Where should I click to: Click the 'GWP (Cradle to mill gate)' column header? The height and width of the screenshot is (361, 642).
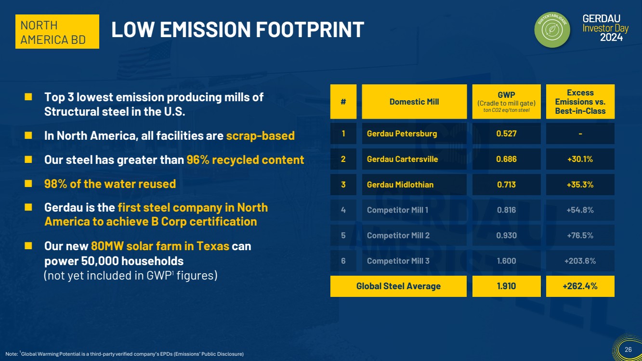click(x=506, y=102)
